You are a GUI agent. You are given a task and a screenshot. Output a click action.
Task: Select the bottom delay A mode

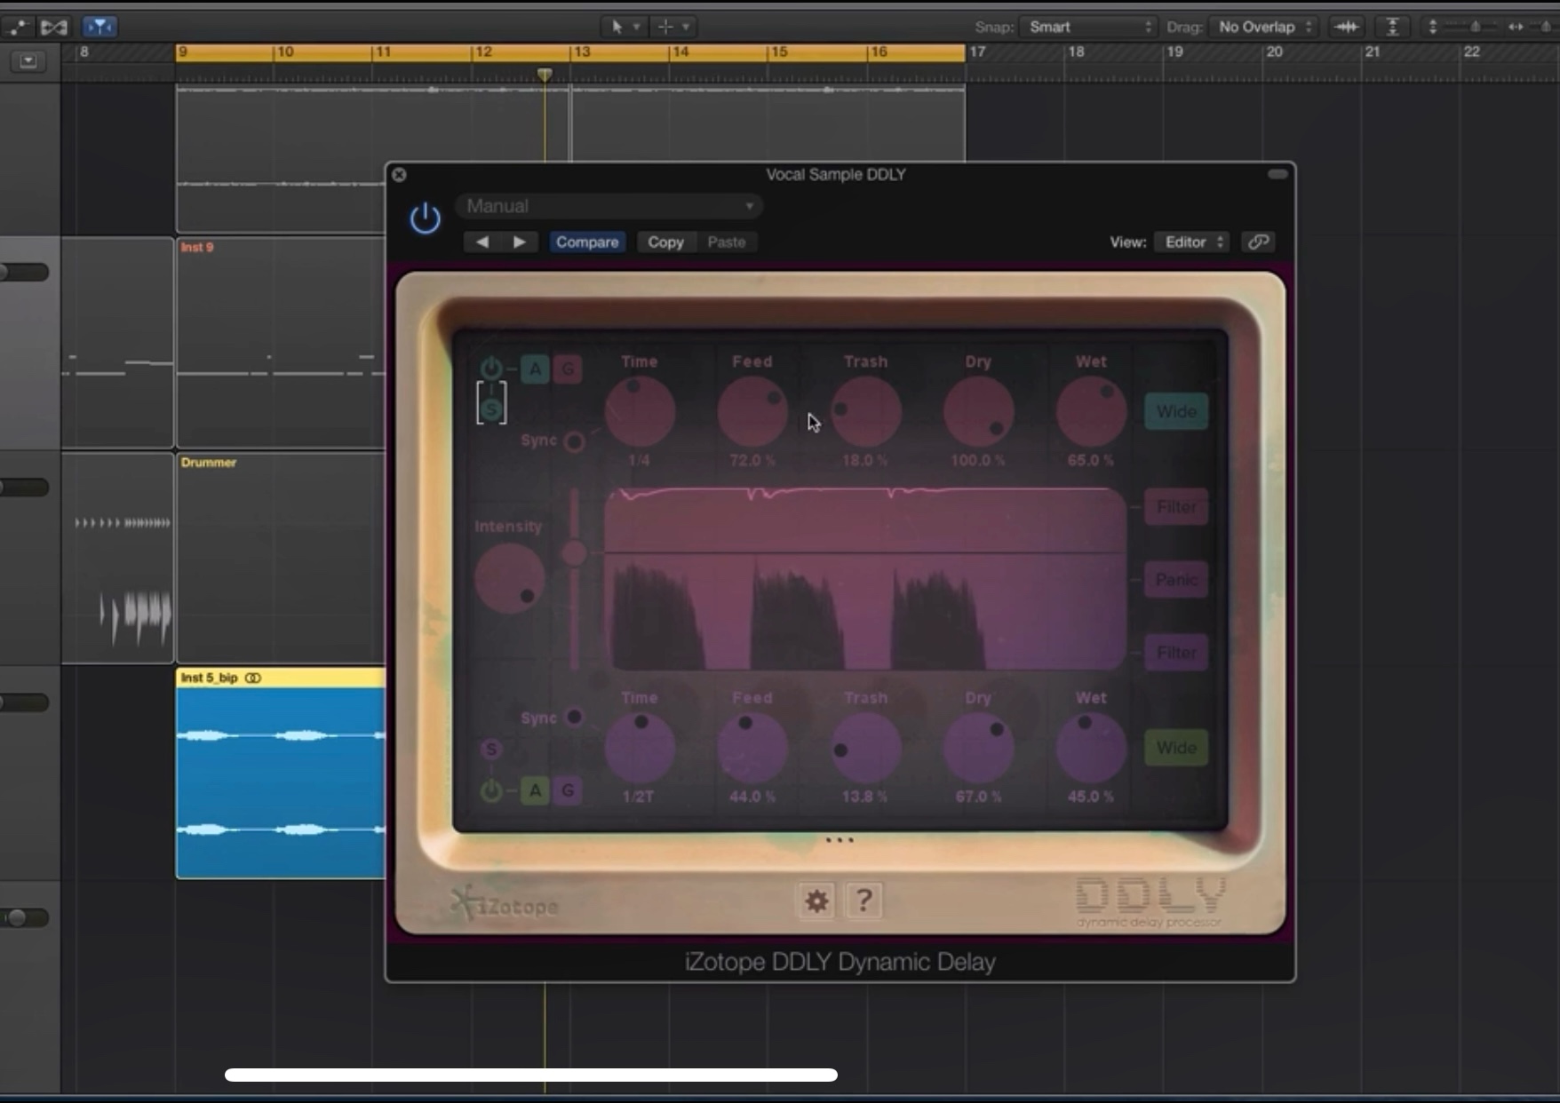tap(535, 790)
